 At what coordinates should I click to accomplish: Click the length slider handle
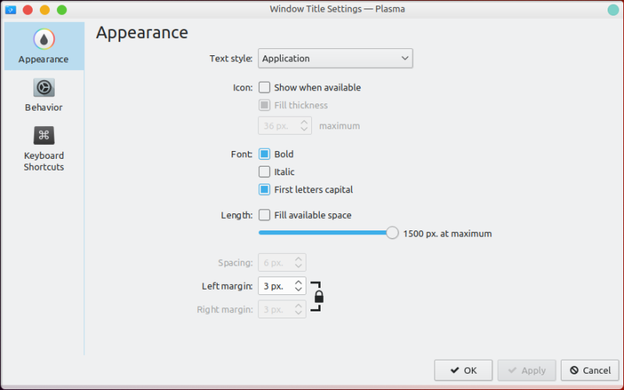392,233
